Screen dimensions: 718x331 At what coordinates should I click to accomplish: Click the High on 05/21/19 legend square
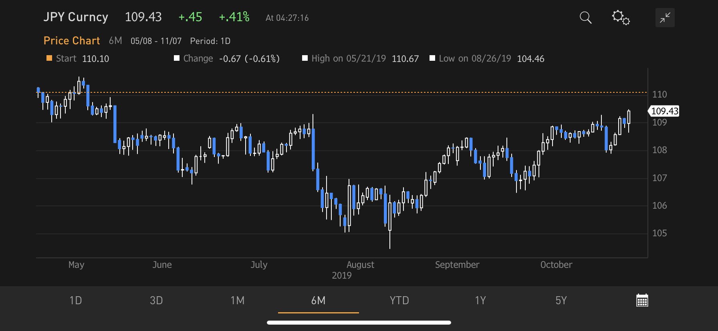(x=305, y=58)
